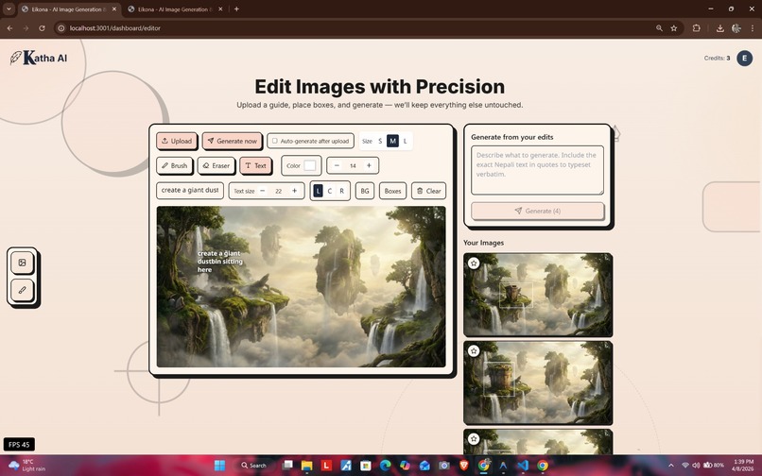Image resolution: width=762 pixels, height=476 pixels.
Task: Click the address bar URL
Action: click(x=114, y=28)
